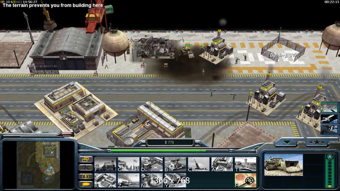Pick the build icon labeled Y
Screen dimensions: 340x191
point(175,180)
